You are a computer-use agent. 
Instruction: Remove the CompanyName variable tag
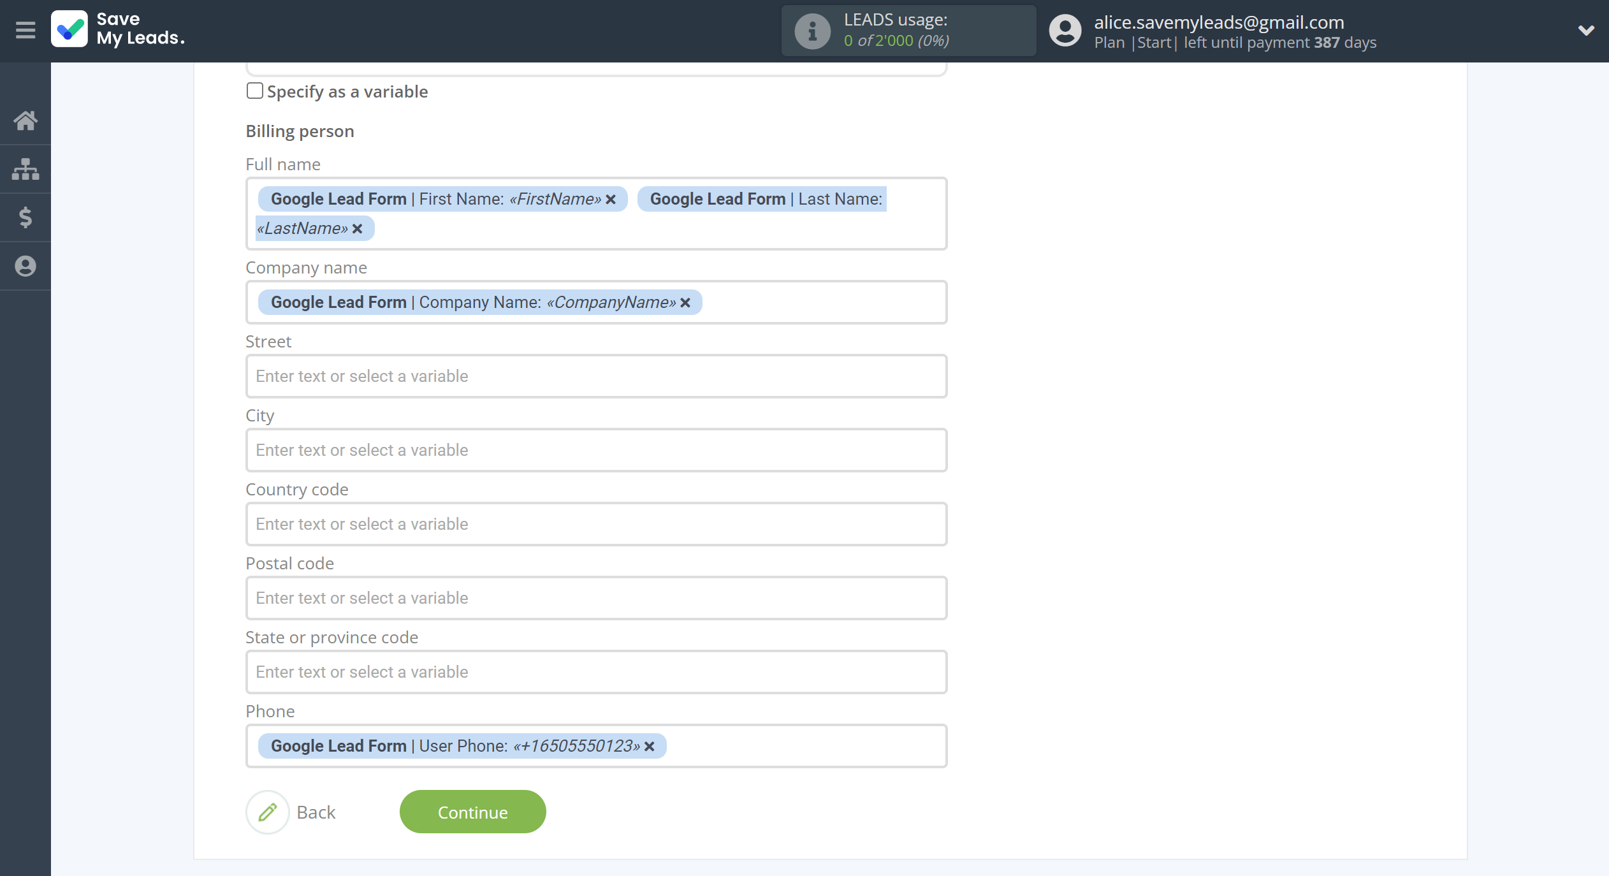[x=685, y=302]
